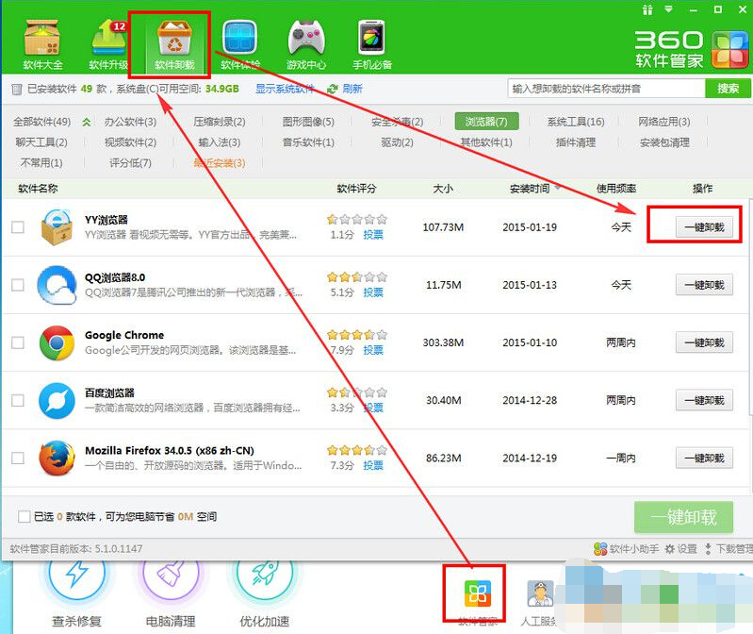753x634 pixels.
Task: Click 投票 link for Mozilla Firefox
Action: (x=373, y=465)
